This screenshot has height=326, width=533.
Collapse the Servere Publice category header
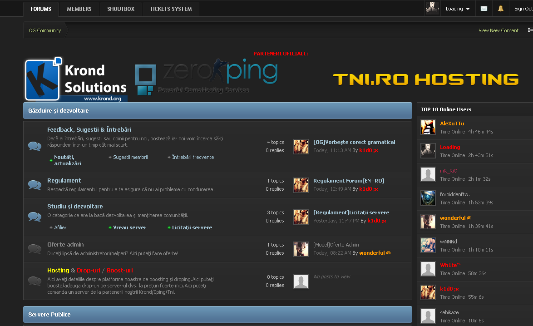(x=217, y=315)
